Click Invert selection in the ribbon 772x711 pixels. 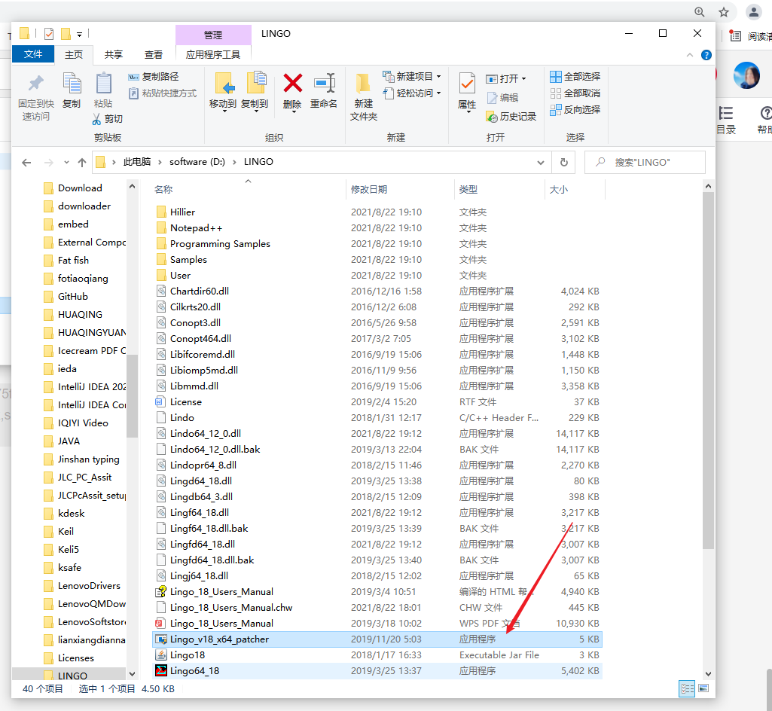tap(575, 109)
